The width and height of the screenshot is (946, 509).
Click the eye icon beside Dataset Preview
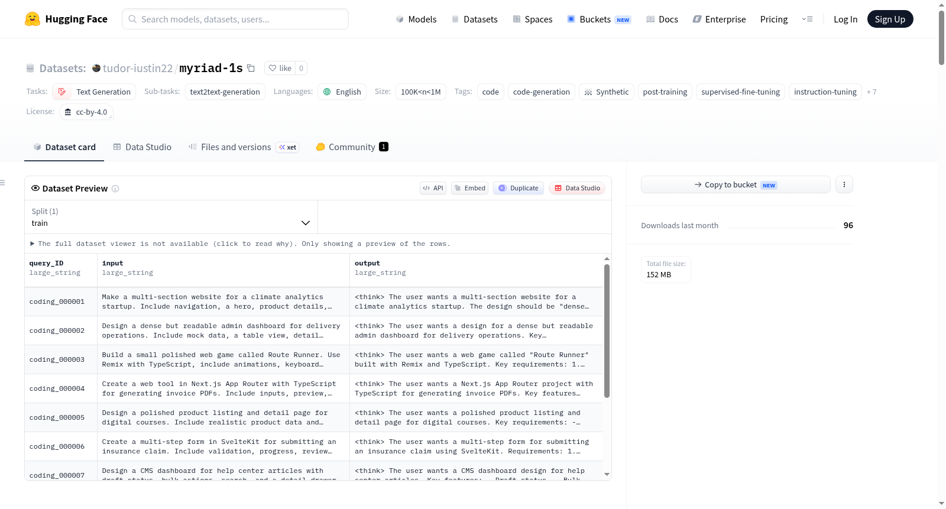[x=35, y=188]
